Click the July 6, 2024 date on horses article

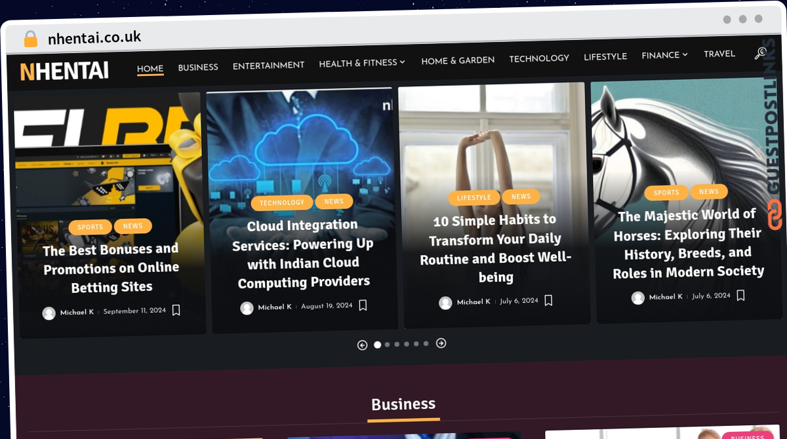coord(711,296)
